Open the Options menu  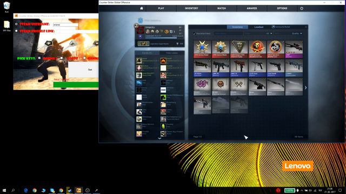tap(282, 9)
